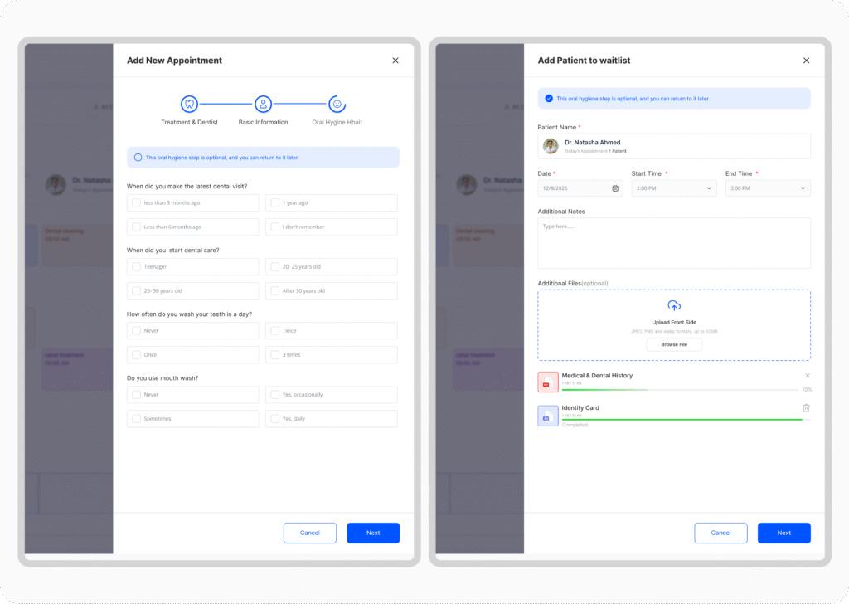Viewport: 849px width, 604px height.
Task: Cancel the Medical & Dental History upload
Action: pos(808,376)
